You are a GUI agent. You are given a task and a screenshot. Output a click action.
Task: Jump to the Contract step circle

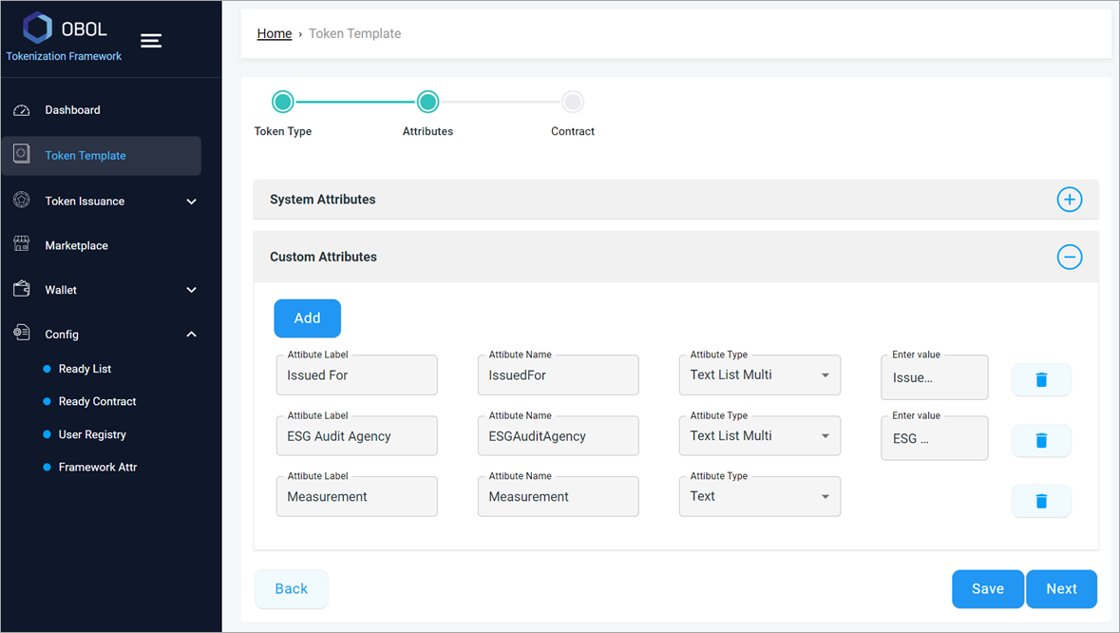572,102
